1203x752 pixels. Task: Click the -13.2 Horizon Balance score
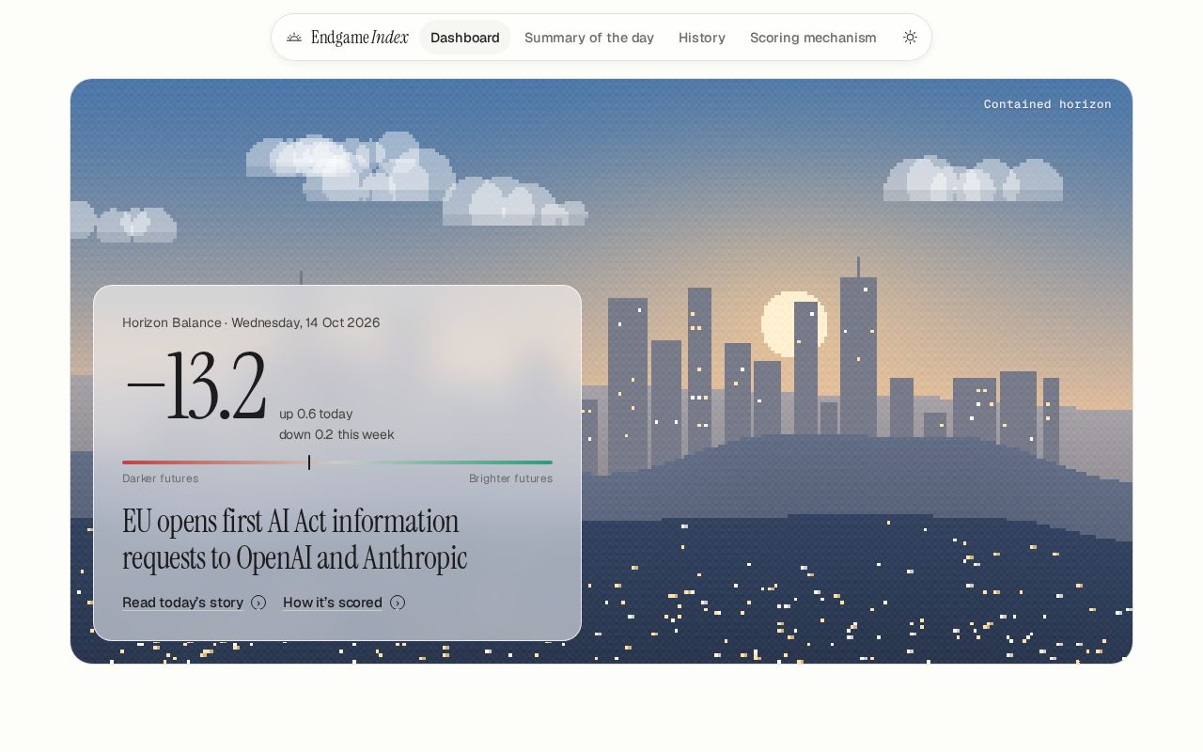(x=195, y=386)
